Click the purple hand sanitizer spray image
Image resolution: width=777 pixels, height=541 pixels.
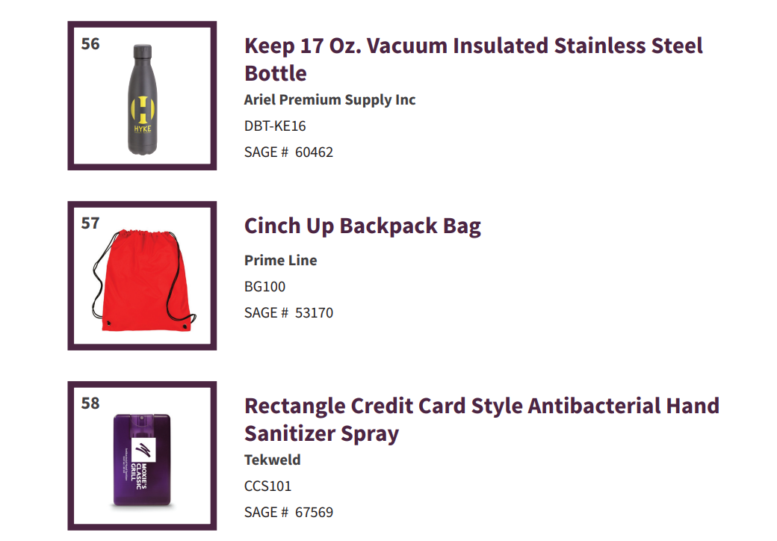[142, 460]
